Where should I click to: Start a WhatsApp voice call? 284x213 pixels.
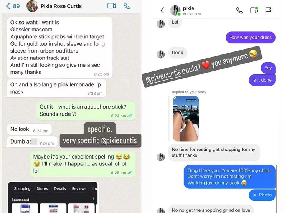(x=127, y=6)
